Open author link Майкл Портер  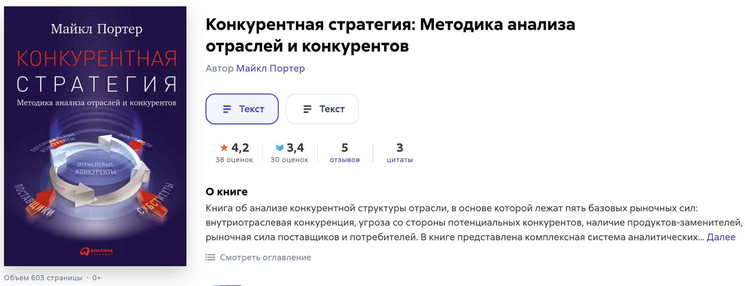pos(270,68)
